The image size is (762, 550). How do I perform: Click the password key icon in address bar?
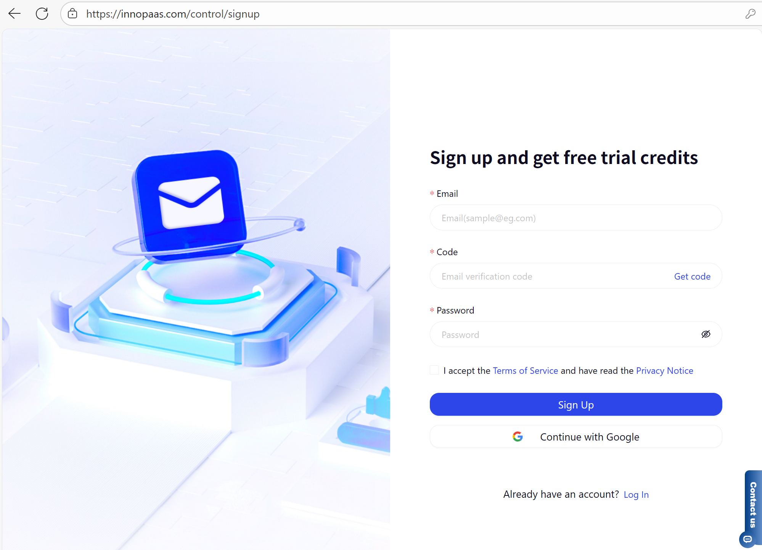click(x=750, y=14)
